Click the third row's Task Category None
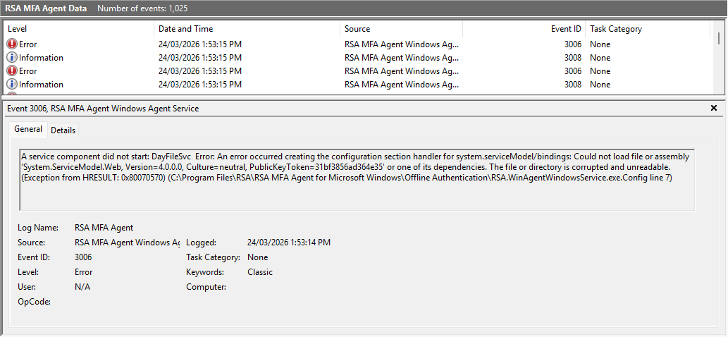This screenshot has height=337, width=728. tap(600, 71)
